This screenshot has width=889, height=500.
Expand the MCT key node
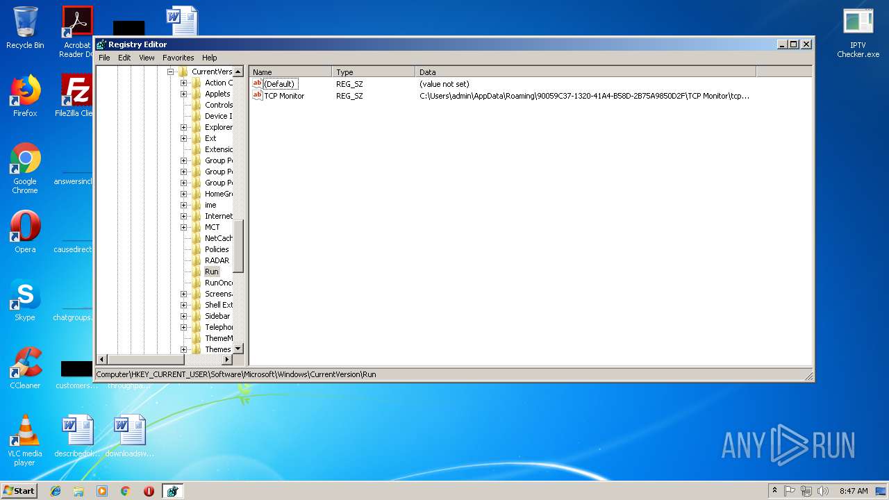tap(183, 227)
